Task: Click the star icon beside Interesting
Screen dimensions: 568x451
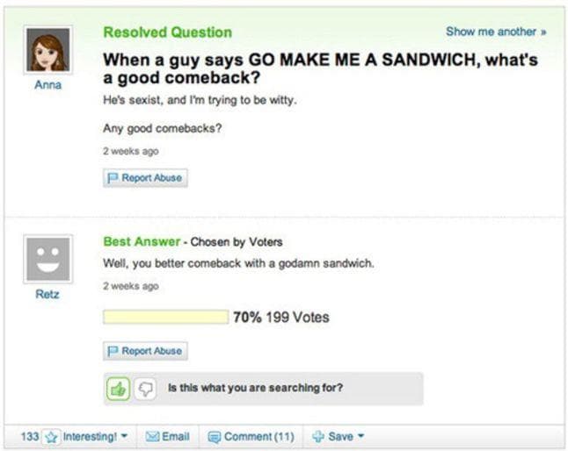Action: (52, 437)
